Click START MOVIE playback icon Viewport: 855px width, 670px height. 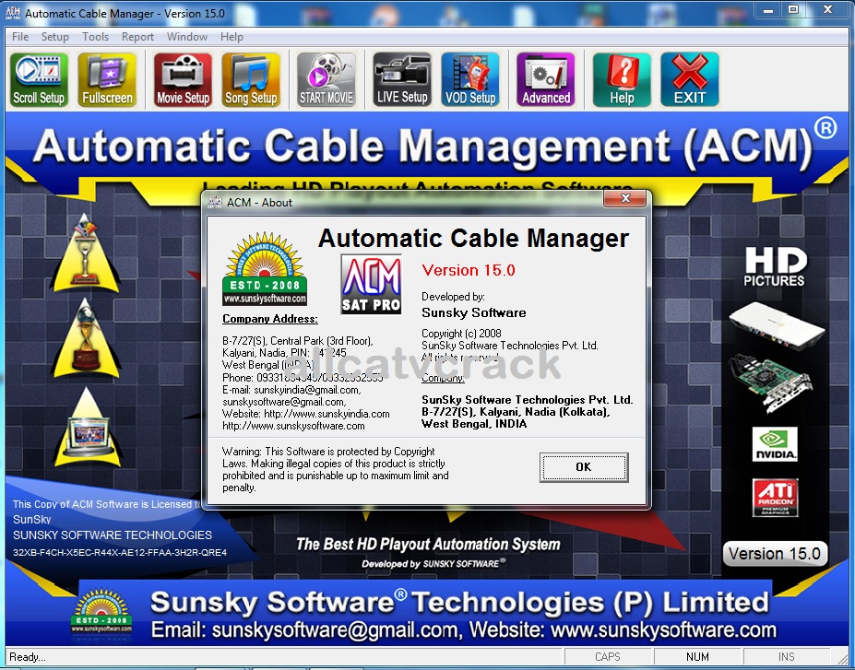(x=326, y=78)
